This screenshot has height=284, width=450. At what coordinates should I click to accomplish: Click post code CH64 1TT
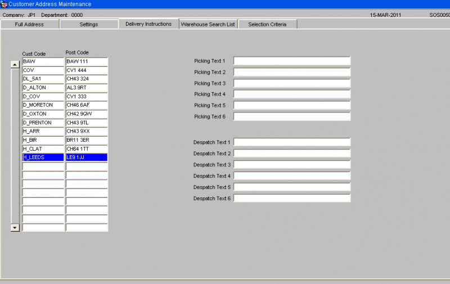pos(87,149)
